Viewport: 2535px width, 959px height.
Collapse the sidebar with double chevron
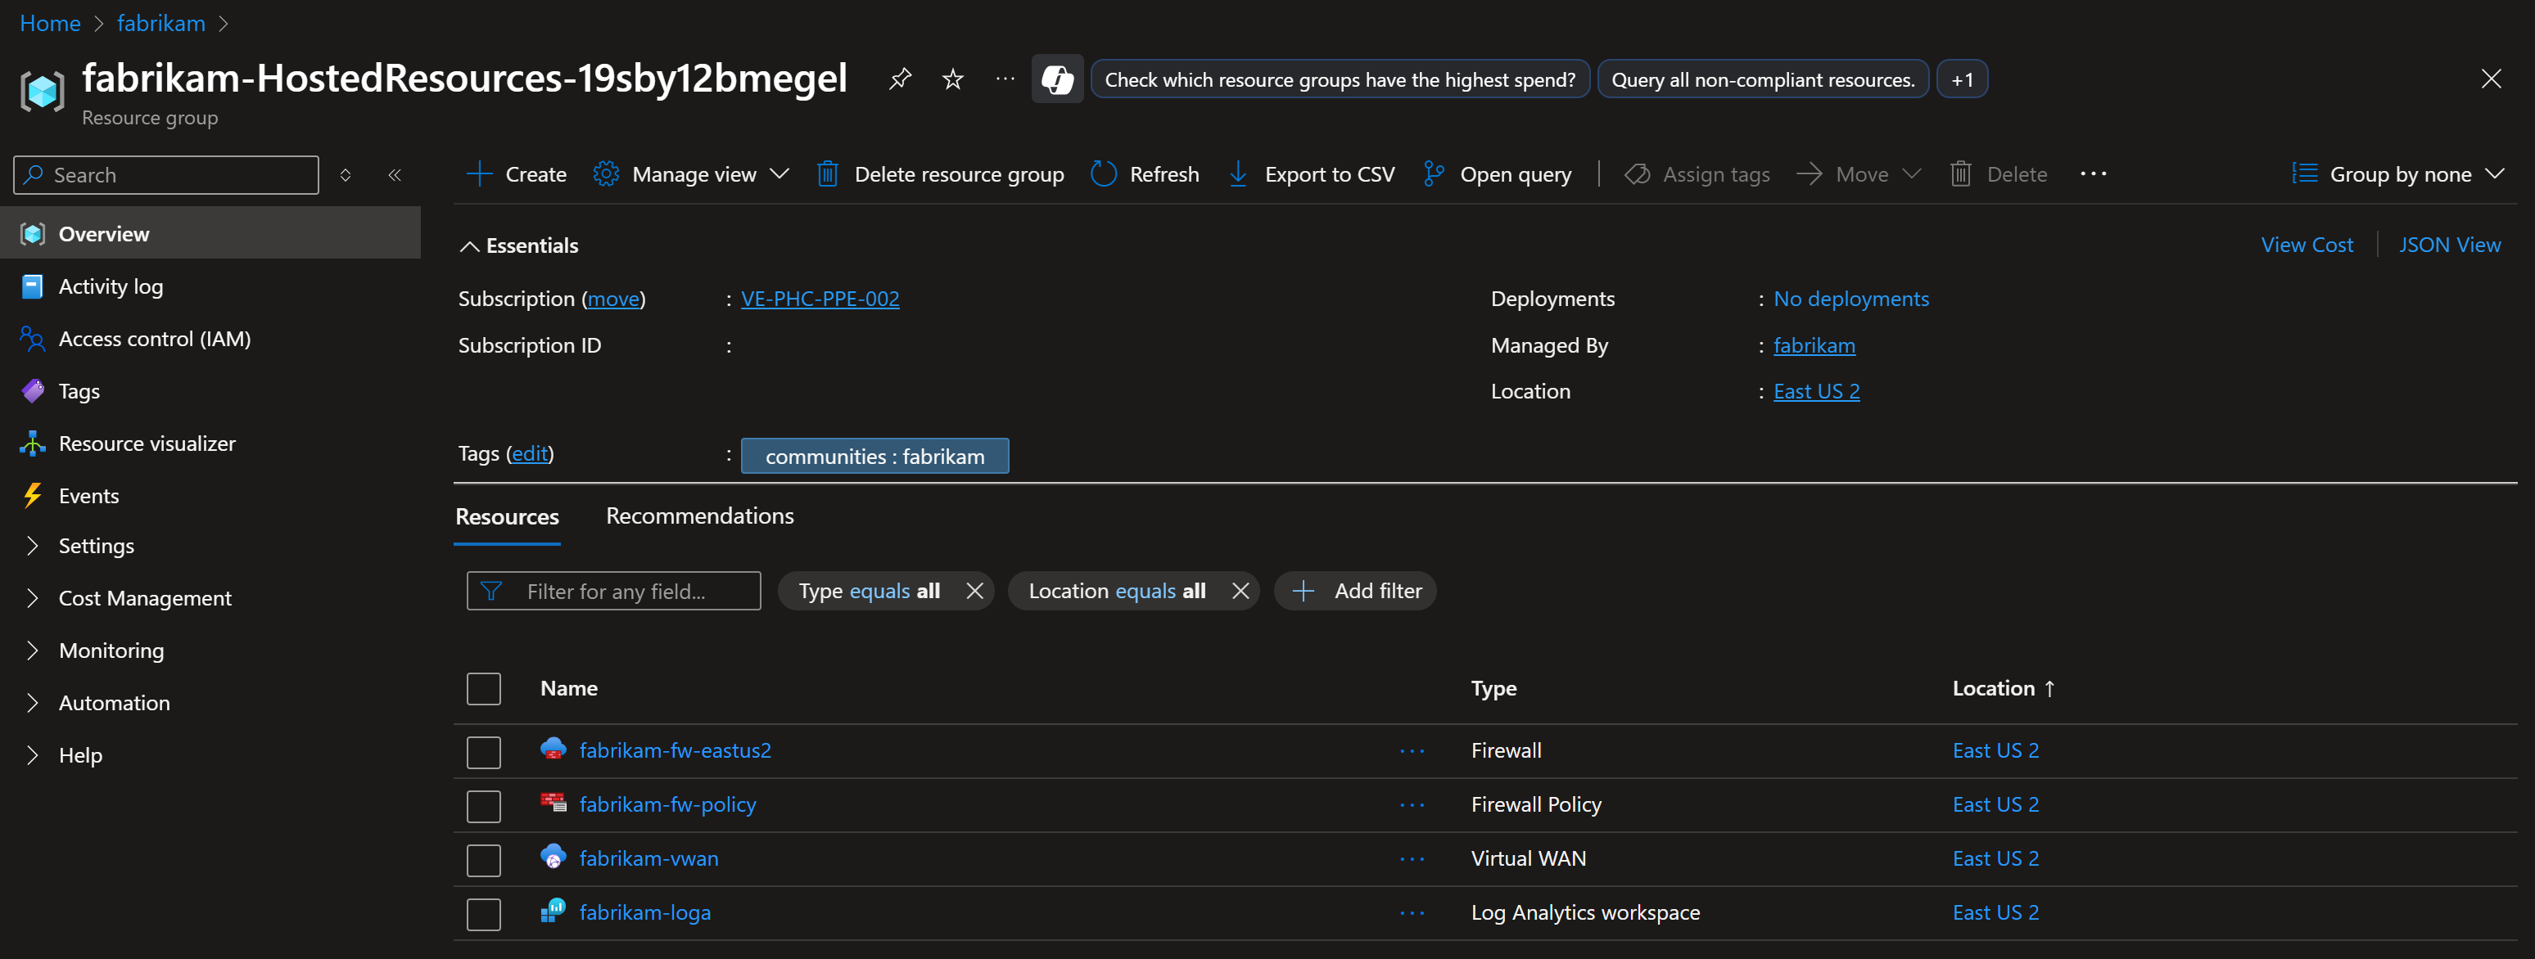point(395,175)
